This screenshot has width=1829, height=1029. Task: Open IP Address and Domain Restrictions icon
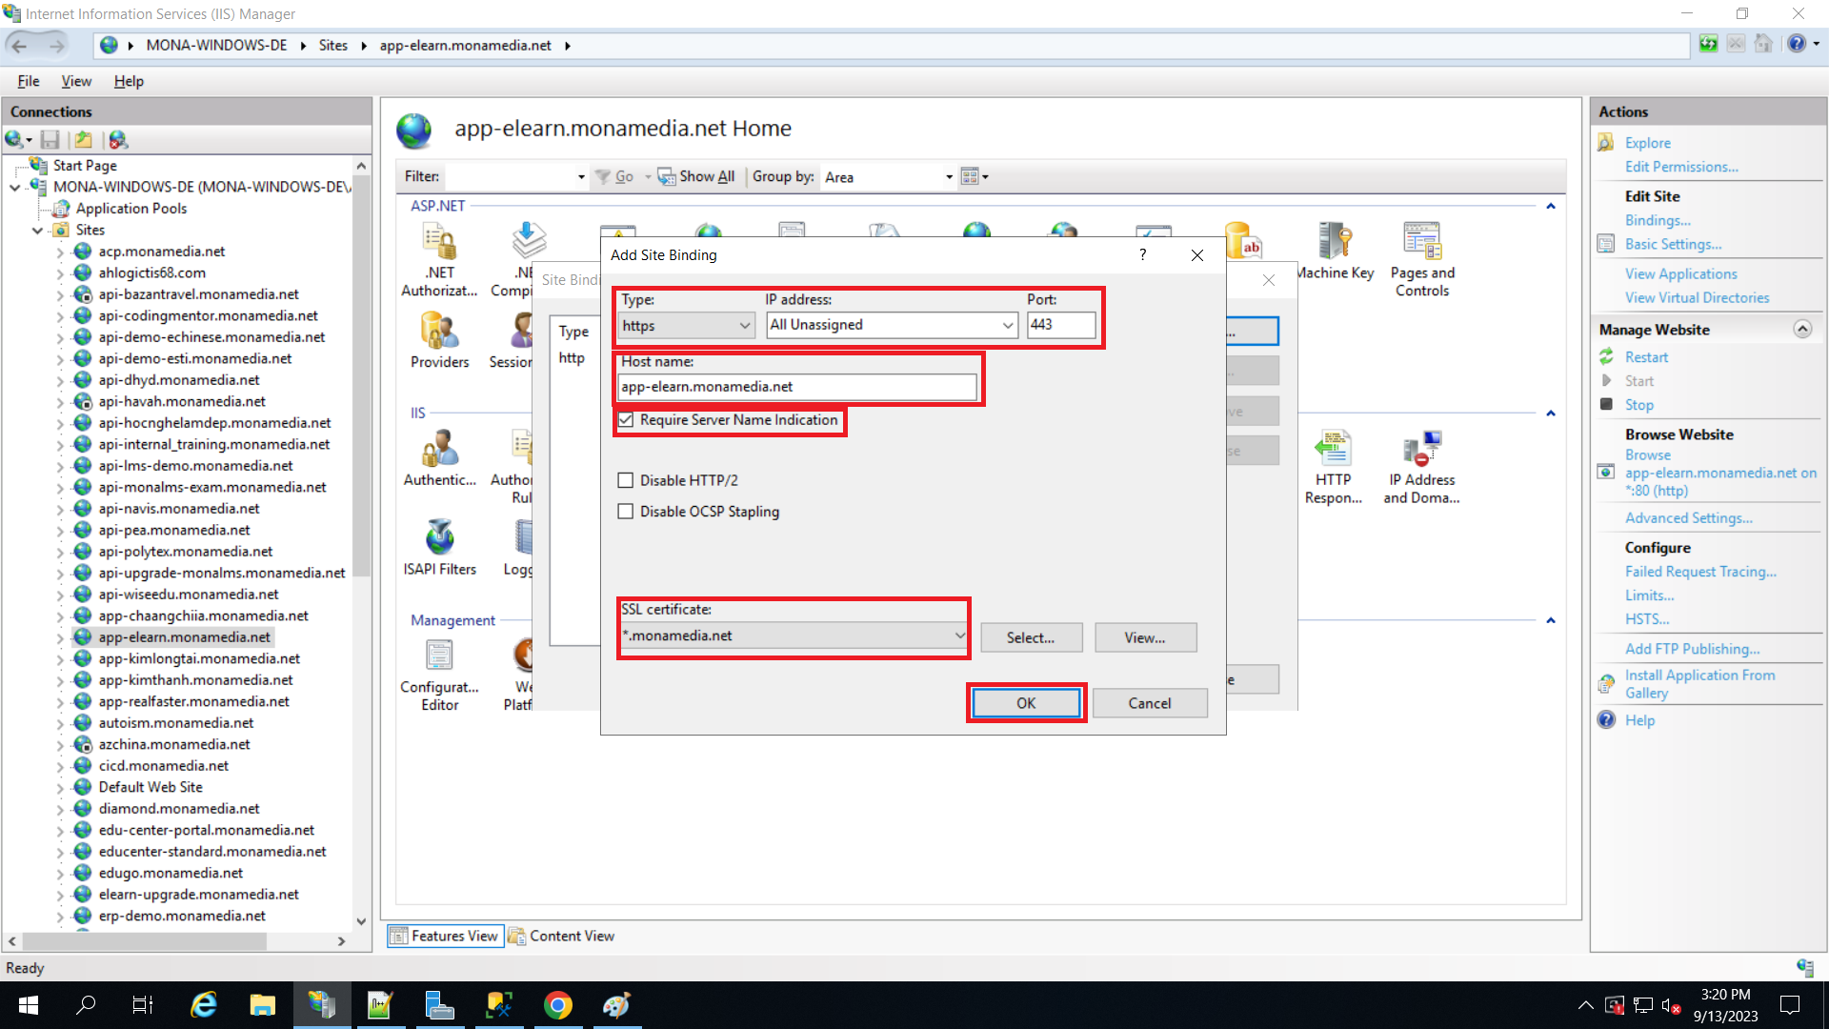(x=1421, y=467)
